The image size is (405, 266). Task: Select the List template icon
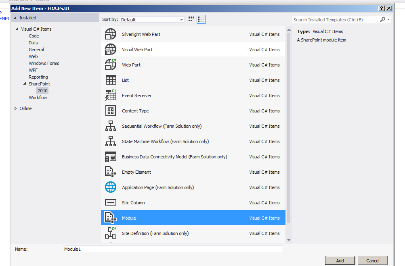coord(110,80)
